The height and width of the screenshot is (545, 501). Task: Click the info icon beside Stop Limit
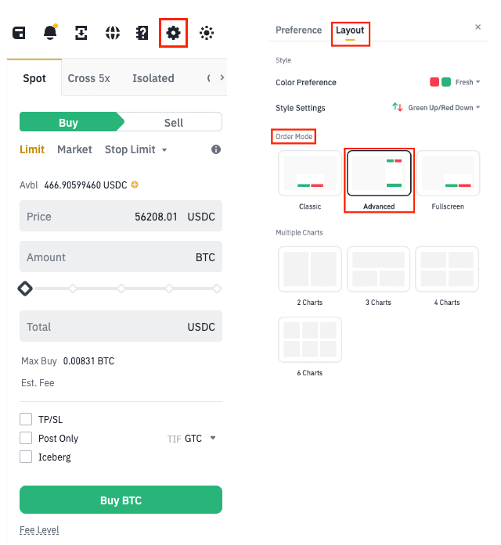coord(216,149)
